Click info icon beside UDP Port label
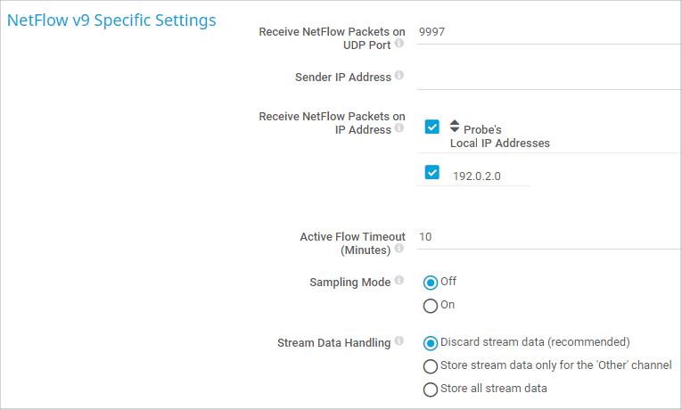The image size is (682, 410). 399,43
